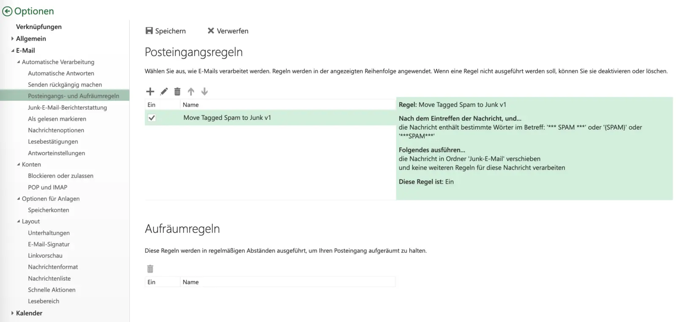This screenshot has height=322, width=676.
Task: Click the plus icon to add a rule
Action: (150, 92)
